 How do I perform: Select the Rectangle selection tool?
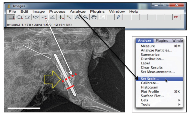pyautogui.click(x=11, y=17)
